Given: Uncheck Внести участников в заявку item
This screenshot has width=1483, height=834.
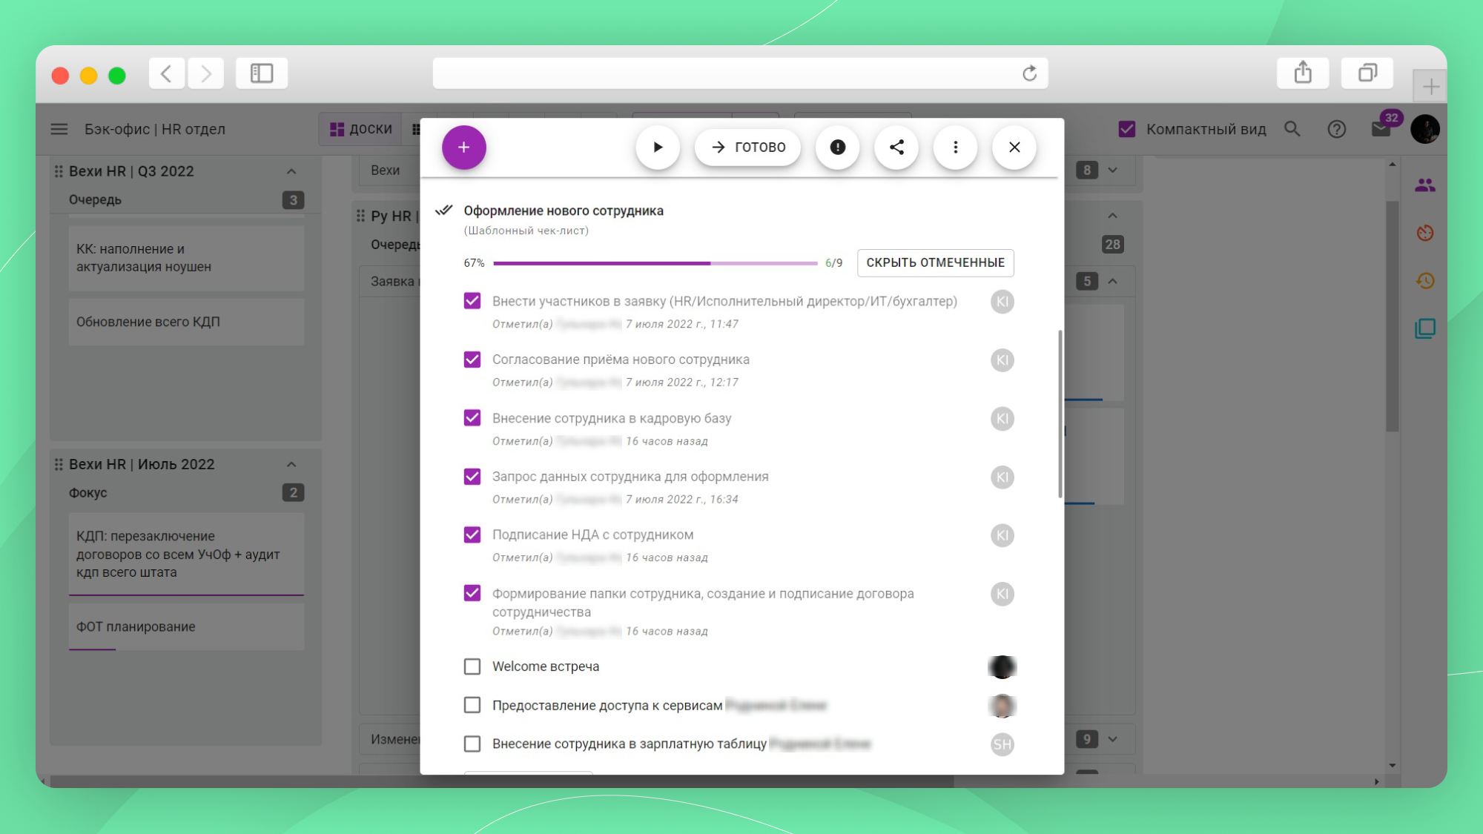Looking at the screenshot, I should point(472,301).
